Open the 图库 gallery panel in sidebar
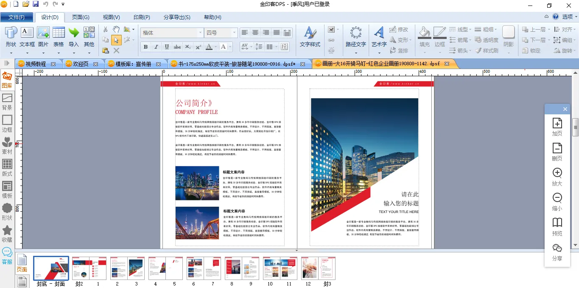 point(7,79)
